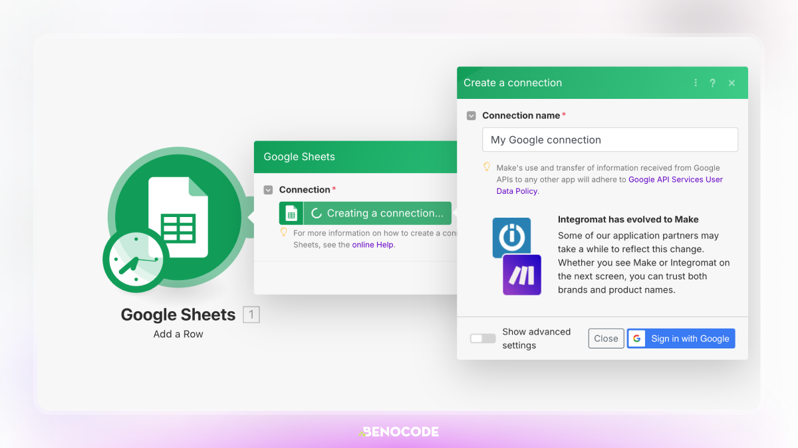Click the Integromat has evolved to Make heading
Viewport: 798px width, 448px height.
pyautogui.click(x=628, y=219)
